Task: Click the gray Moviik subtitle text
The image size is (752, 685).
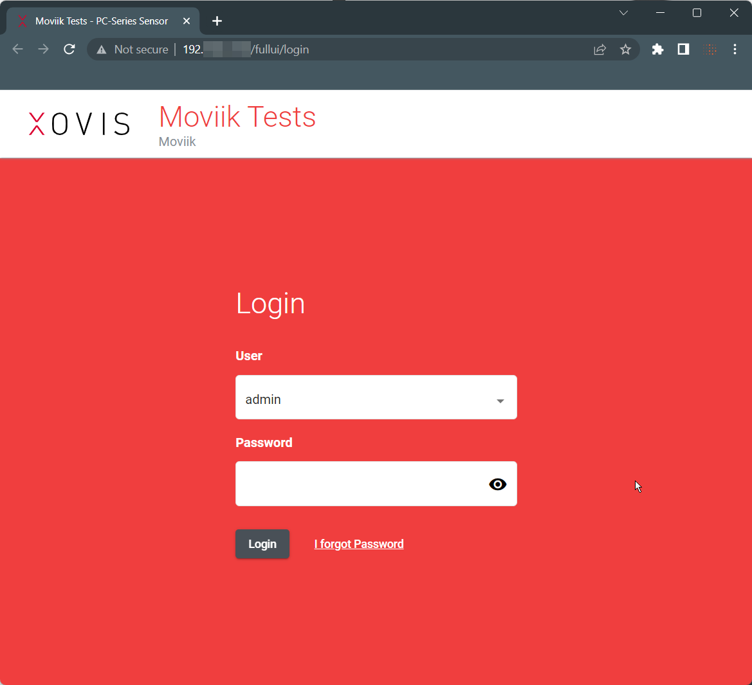Action: [x=177, y=142]
